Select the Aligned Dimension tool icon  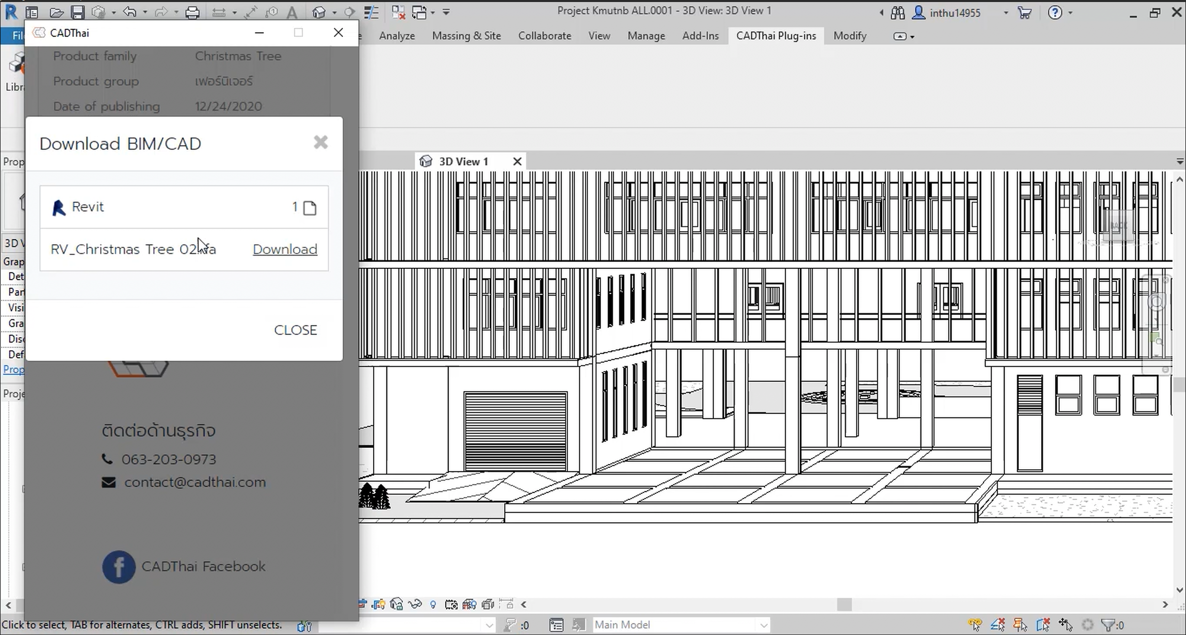click(250, 12)
